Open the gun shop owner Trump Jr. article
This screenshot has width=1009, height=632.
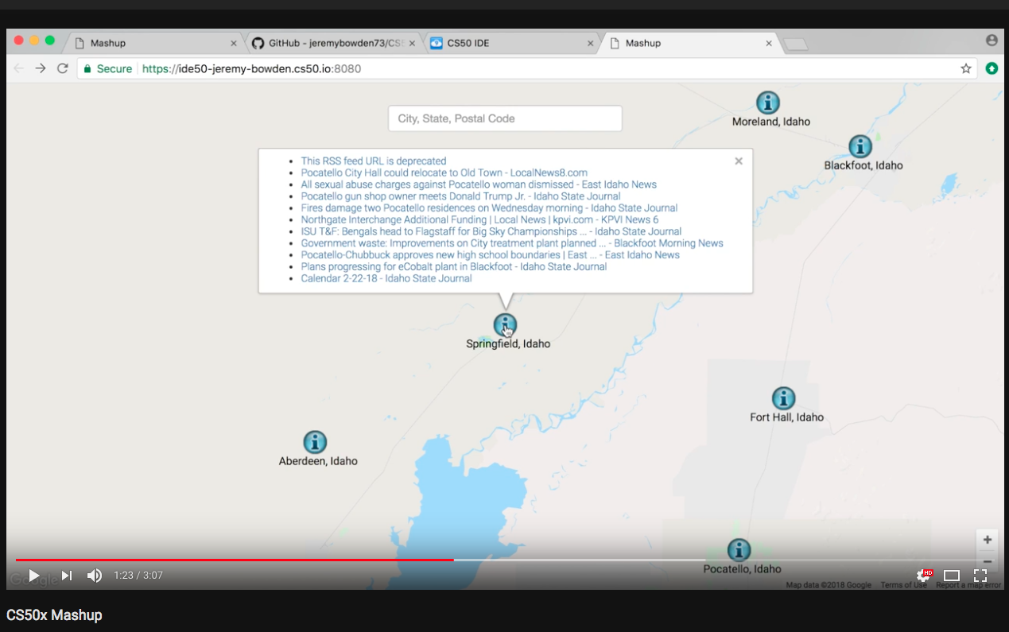point(460,196)
